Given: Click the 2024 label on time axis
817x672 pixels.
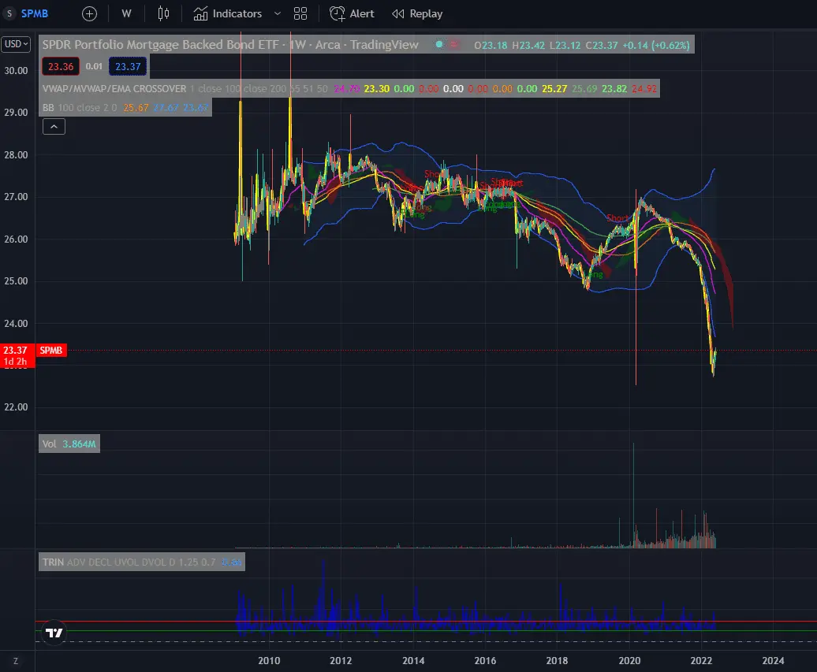Looking at the screenshot, I should 773,660.
